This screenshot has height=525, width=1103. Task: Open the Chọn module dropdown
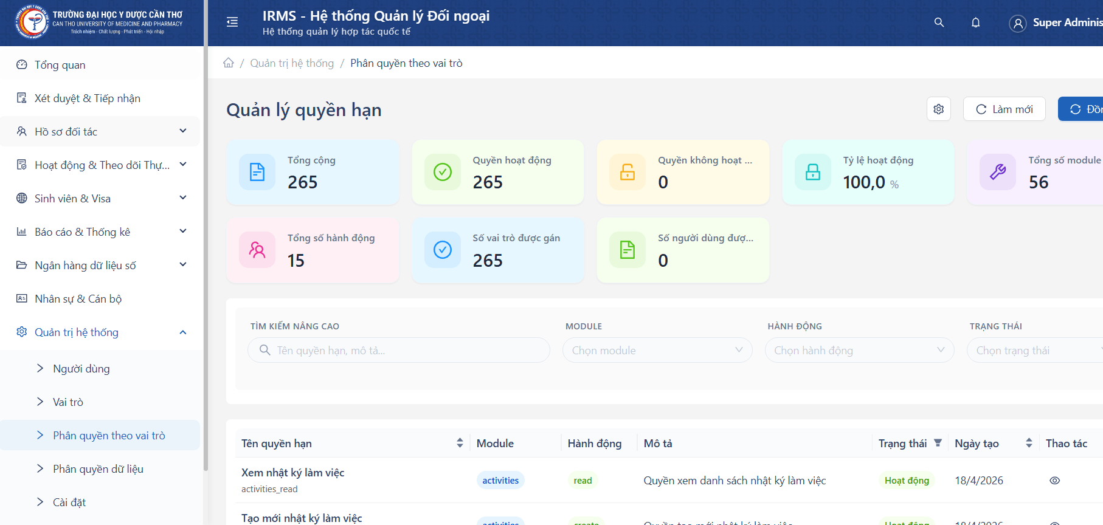pyautogui.click(x=657, y=350)
